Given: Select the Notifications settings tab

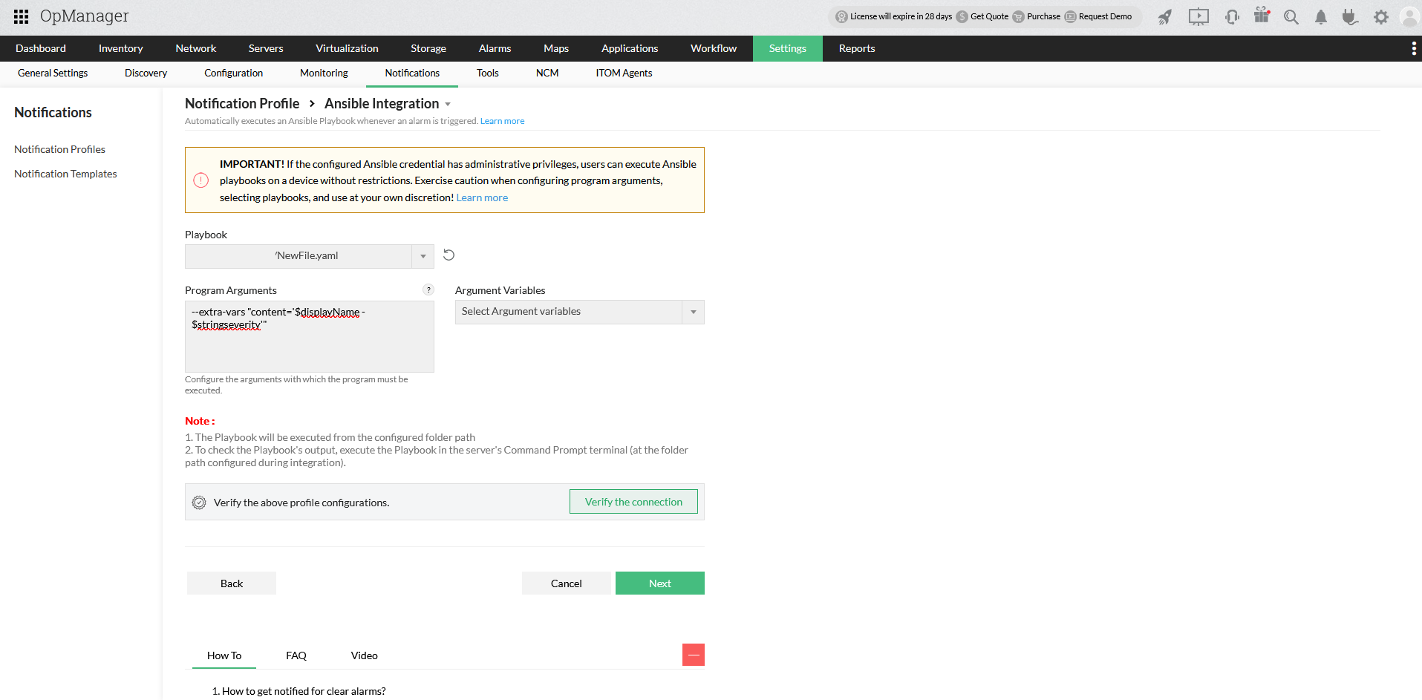Looking at the screenshot, I should (412, 73).
